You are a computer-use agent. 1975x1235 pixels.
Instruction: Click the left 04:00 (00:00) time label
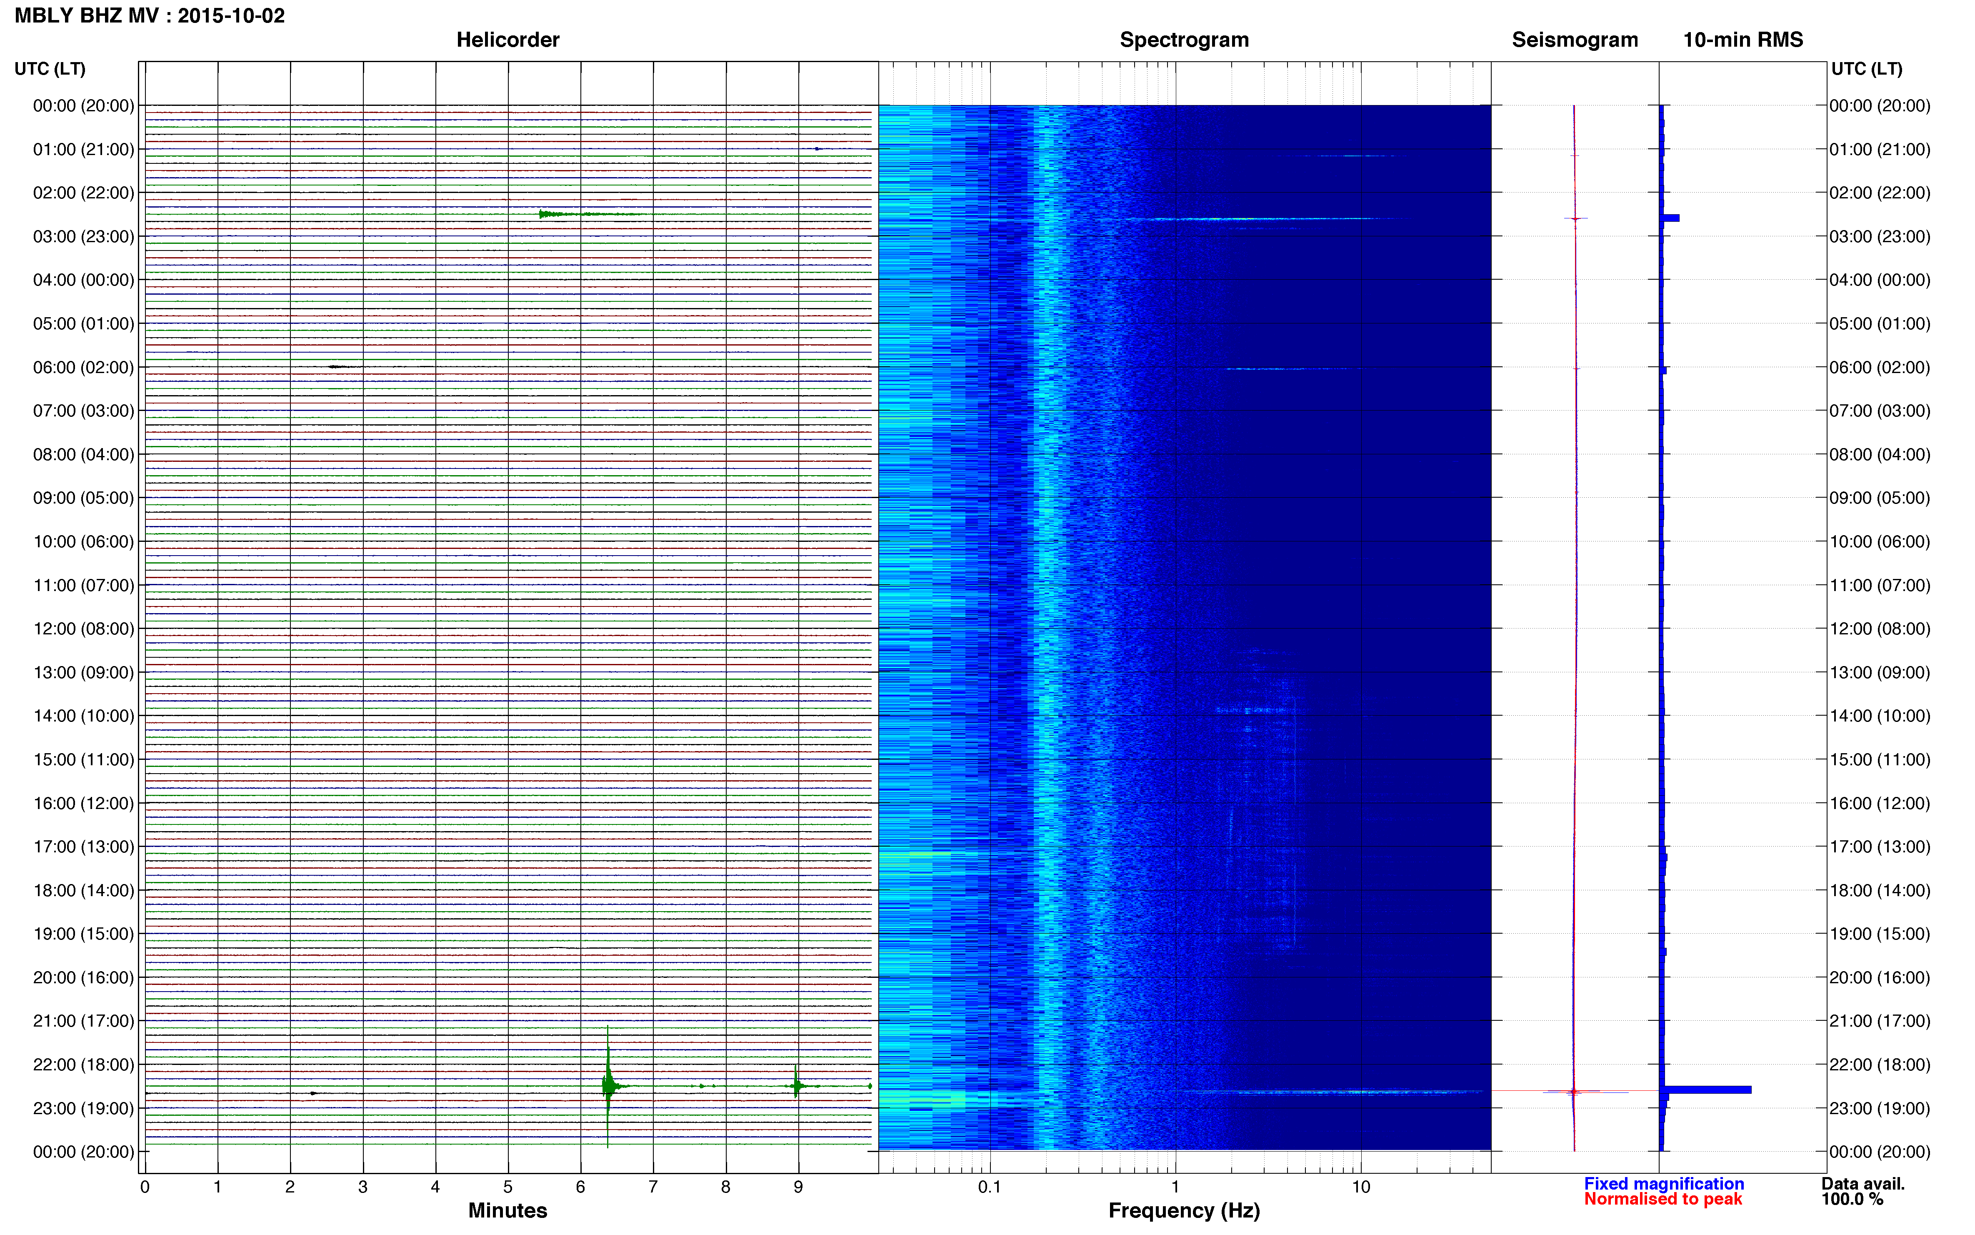tap(83, 280)
